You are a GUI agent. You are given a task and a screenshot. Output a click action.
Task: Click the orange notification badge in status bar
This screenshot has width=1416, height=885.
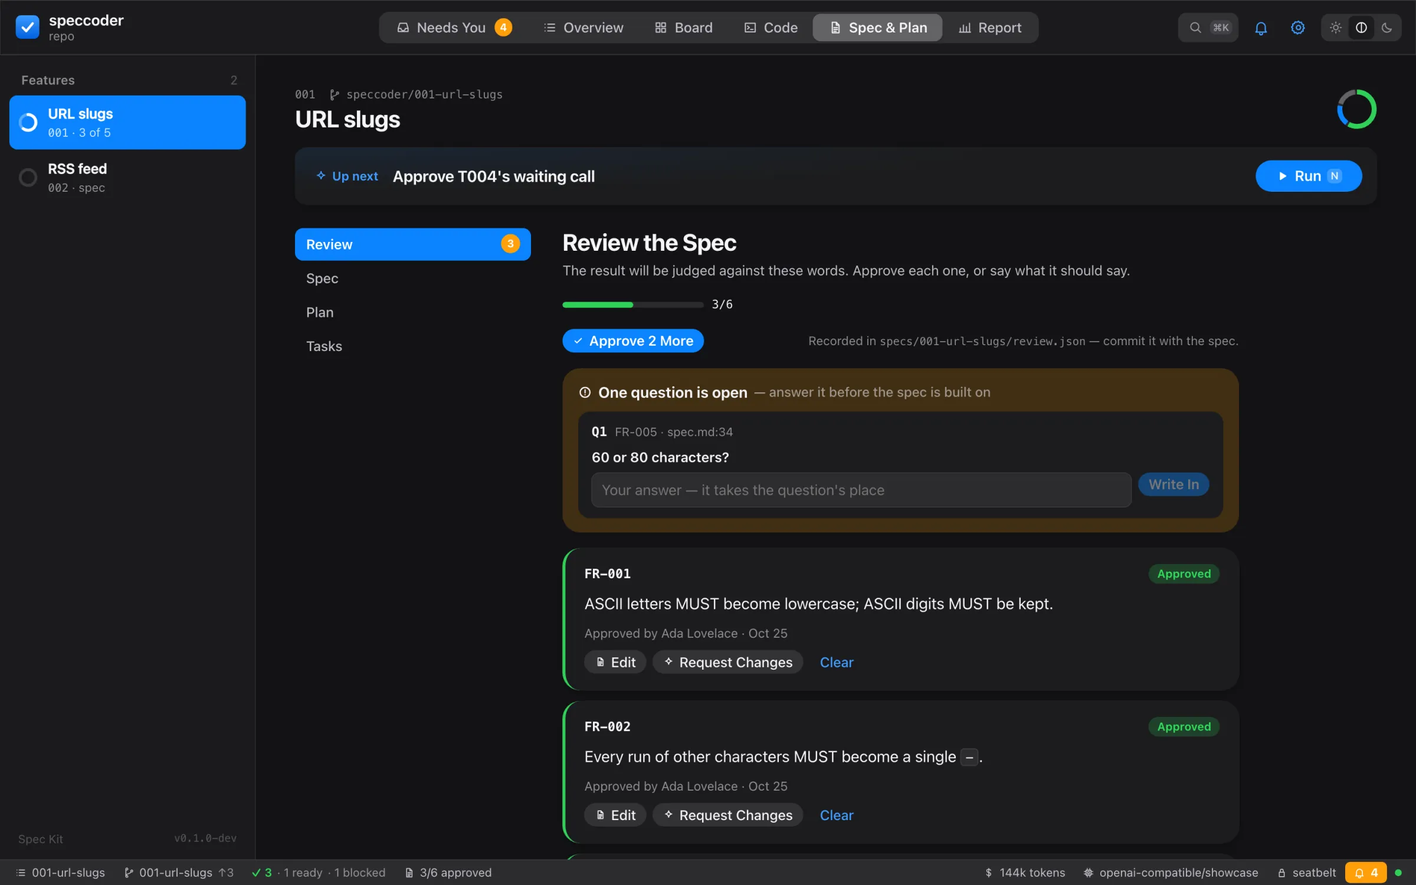(1366, 873)
